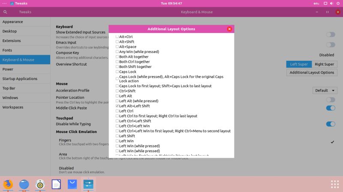The height and width of the screenshot is (192, 343).
Task: Open the document writer dock icon
Action: click(x=56, y=184)
